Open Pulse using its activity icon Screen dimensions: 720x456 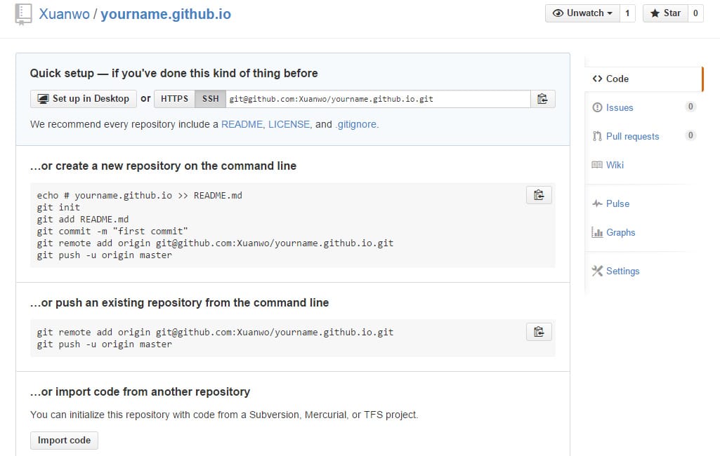596,203
